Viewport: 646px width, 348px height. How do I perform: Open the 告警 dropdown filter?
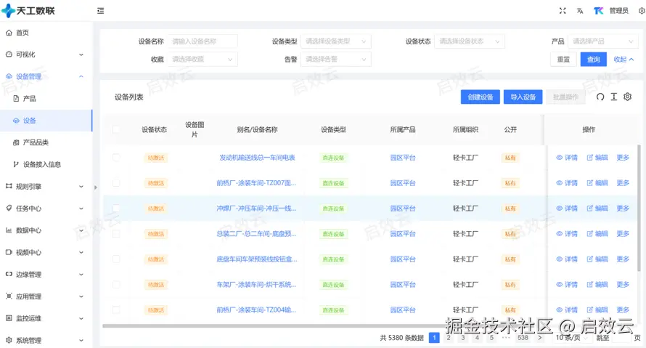(x=336, y=60)
